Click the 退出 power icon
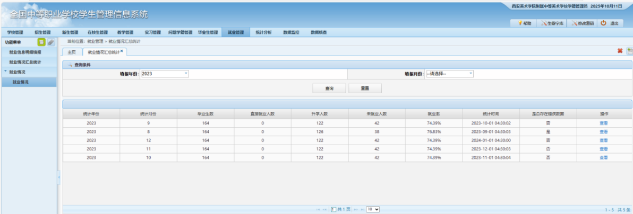The height and width of the screenshot is (214, 633). pos(610,23)
